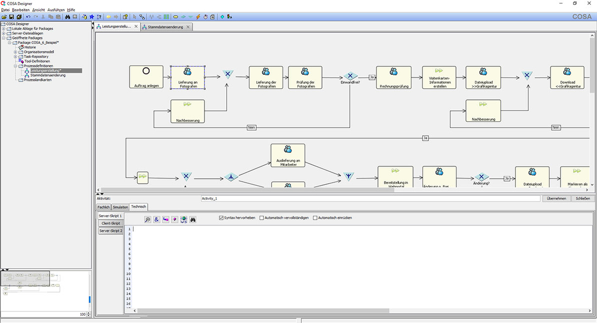Click the magnifier icon in the script editor toolbar
The height and width of the screenshot is (323, 597).
148,219
